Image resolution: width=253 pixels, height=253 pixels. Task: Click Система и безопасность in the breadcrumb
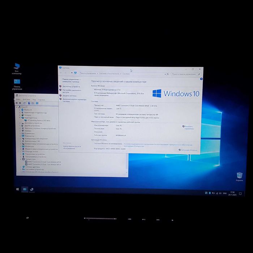coord(109,74)
